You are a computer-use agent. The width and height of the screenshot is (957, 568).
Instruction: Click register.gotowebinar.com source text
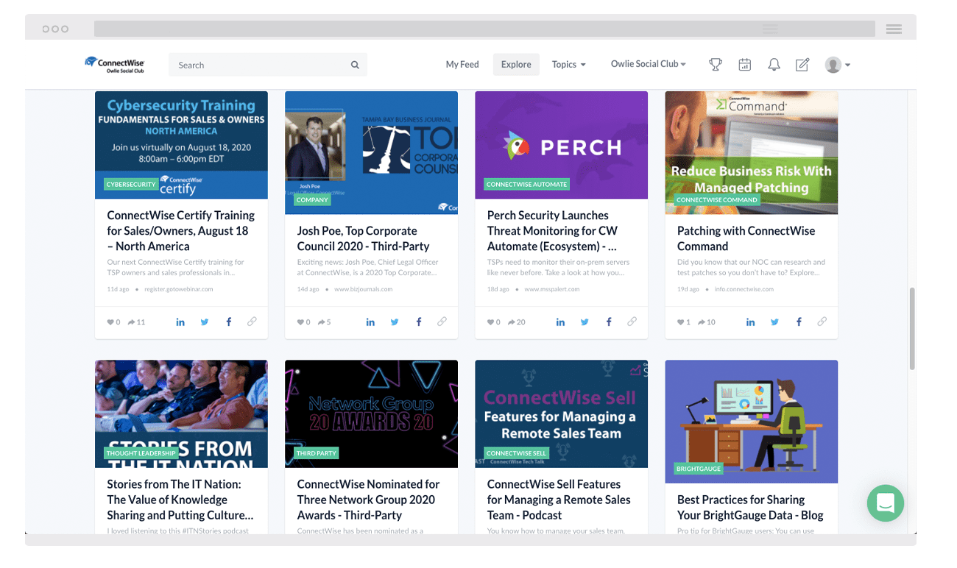[179, 289]
